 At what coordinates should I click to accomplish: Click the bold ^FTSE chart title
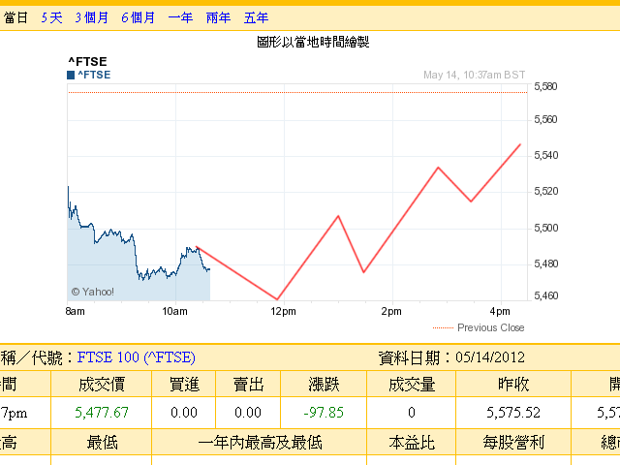(87, 62)
